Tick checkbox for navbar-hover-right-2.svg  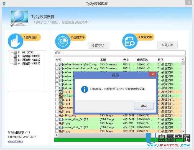(x=57, y=64)
